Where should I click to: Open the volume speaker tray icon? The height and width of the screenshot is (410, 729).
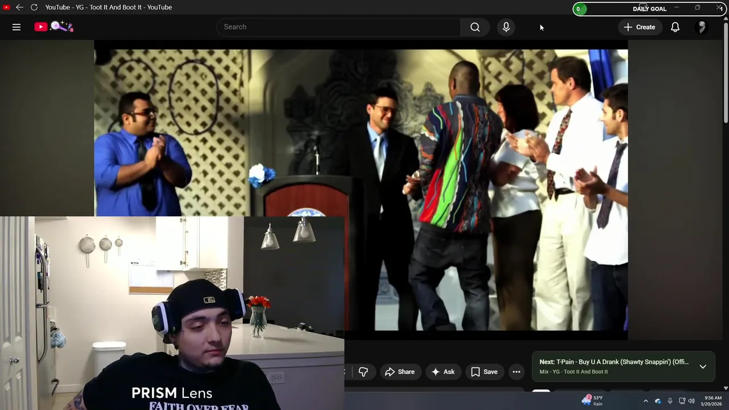(x=691, y=401)
